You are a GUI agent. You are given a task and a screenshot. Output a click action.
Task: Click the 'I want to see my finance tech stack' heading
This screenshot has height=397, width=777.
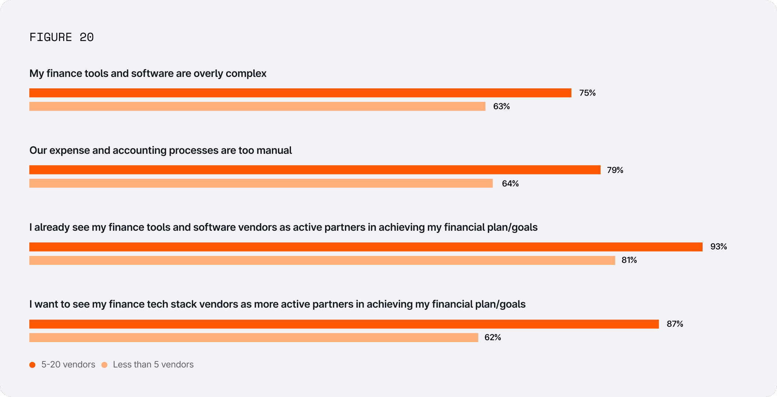point(277,304)
